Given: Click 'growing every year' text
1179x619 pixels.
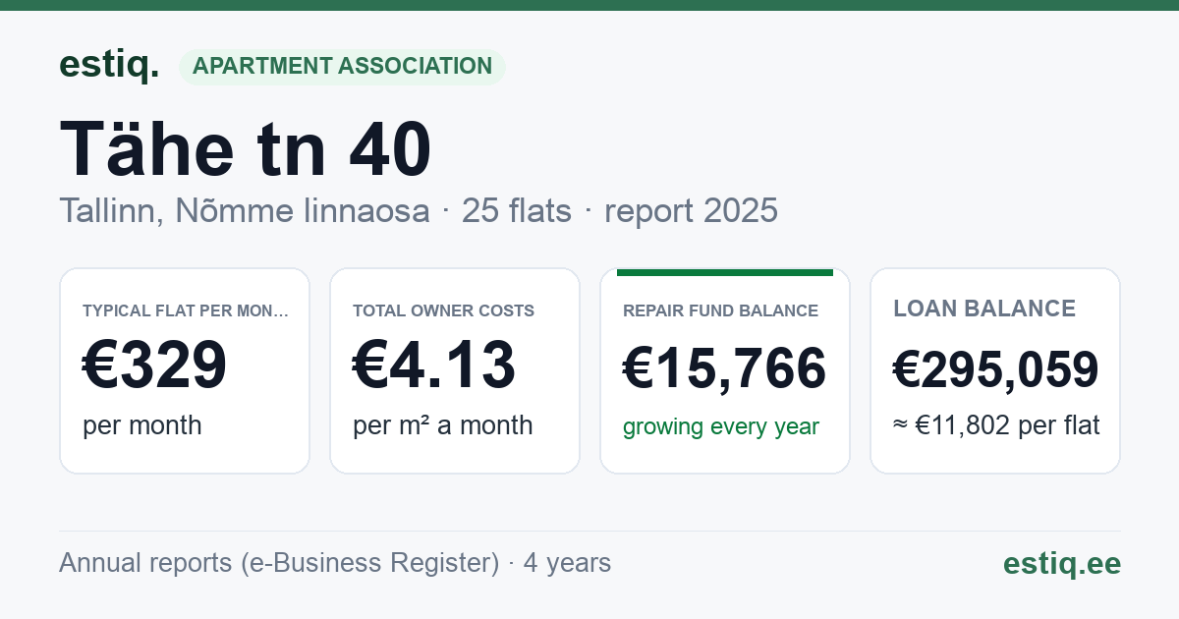Looking at the screenshot, I should (721, 427).
